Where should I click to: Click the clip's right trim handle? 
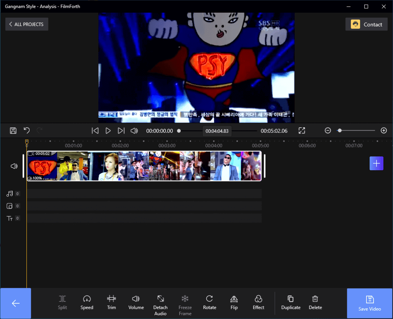click(x=265, y=166)
